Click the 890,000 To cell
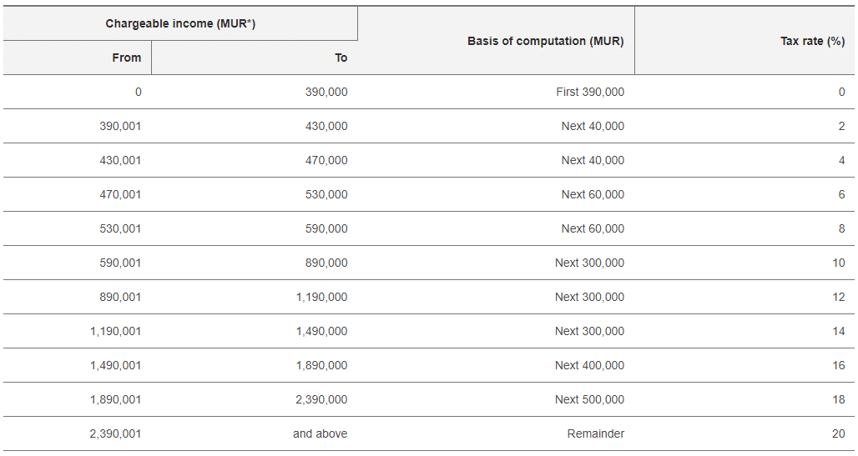The width and height of the screenshot is (858, 456). 255,263
